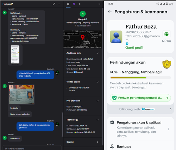Open the Contact us via LiveChat! page link
The width and height of the screenshot is (176, 150).
[79, 88]
